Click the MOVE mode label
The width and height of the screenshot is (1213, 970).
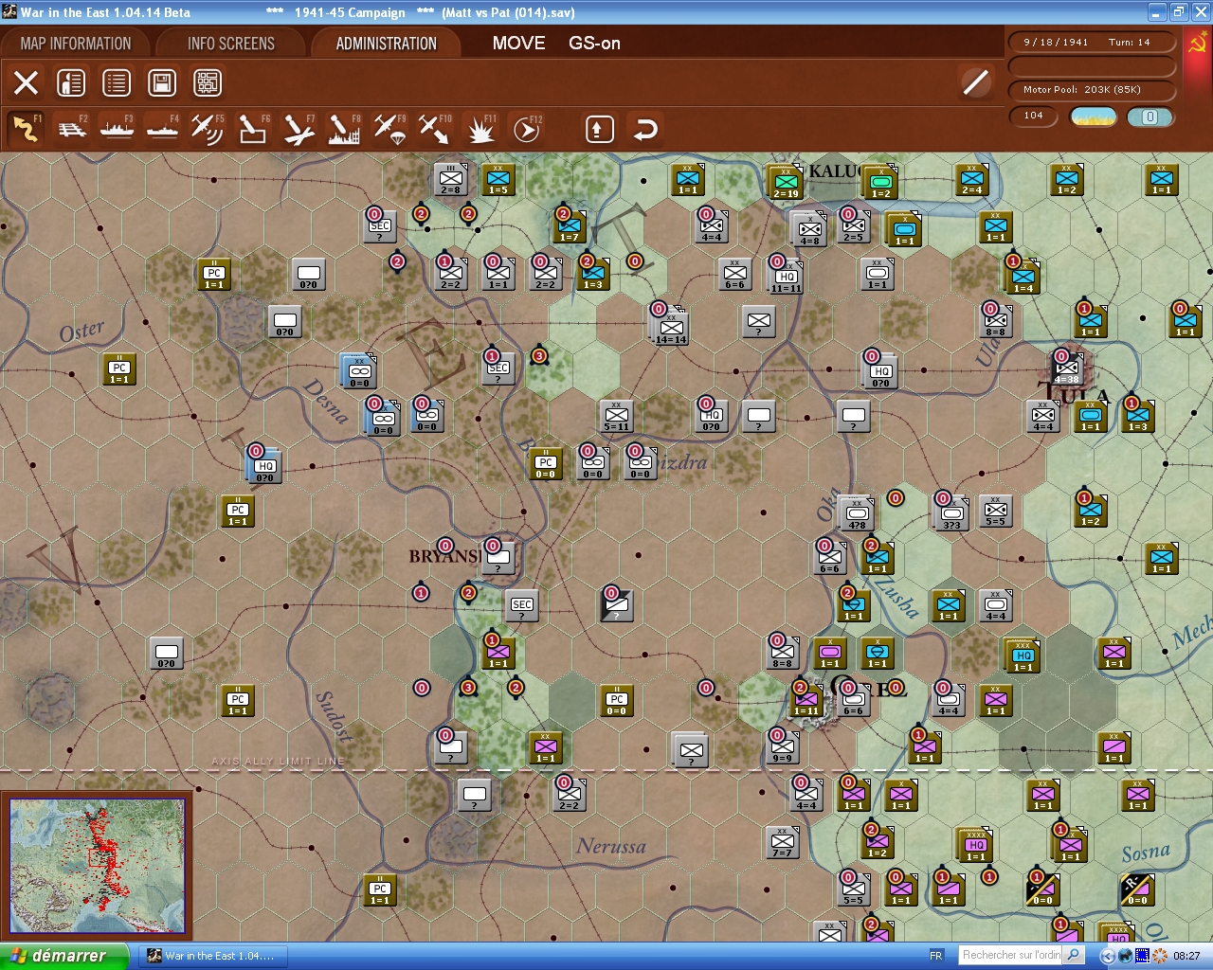pos(518,44)
